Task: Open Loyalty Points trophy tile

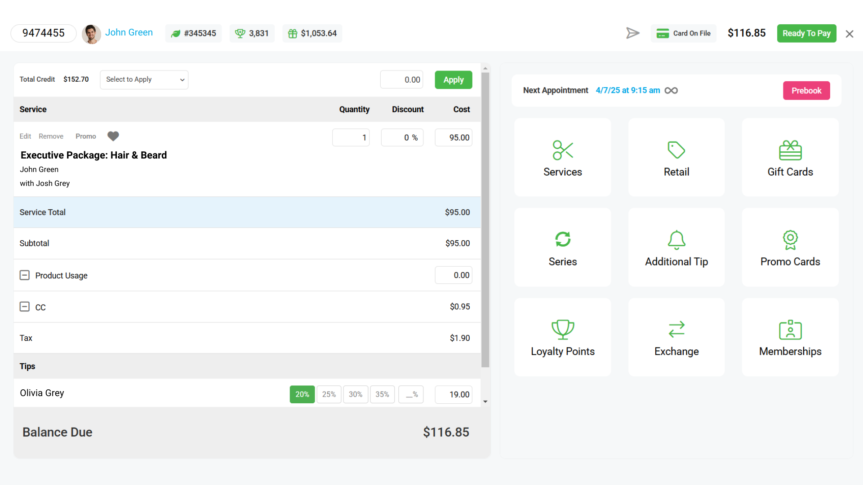Action: coord(562,337)
